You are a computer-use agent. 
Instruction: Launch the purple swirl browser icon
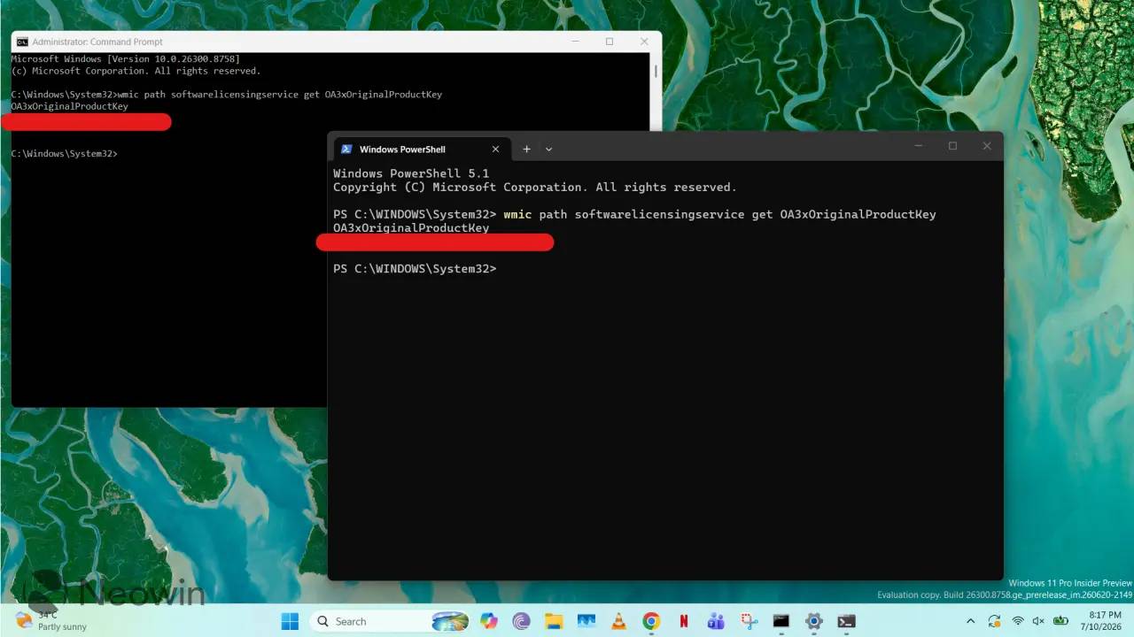pos(521,621)
